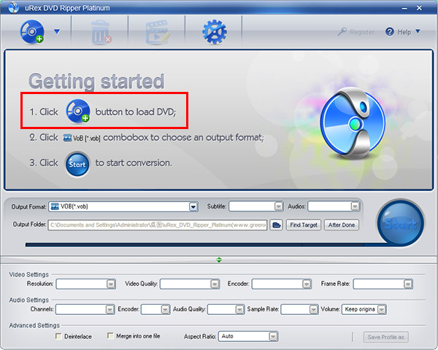Open the Audios dropdown
Viewport: 438px width, 350px height.
click(334, 206)
